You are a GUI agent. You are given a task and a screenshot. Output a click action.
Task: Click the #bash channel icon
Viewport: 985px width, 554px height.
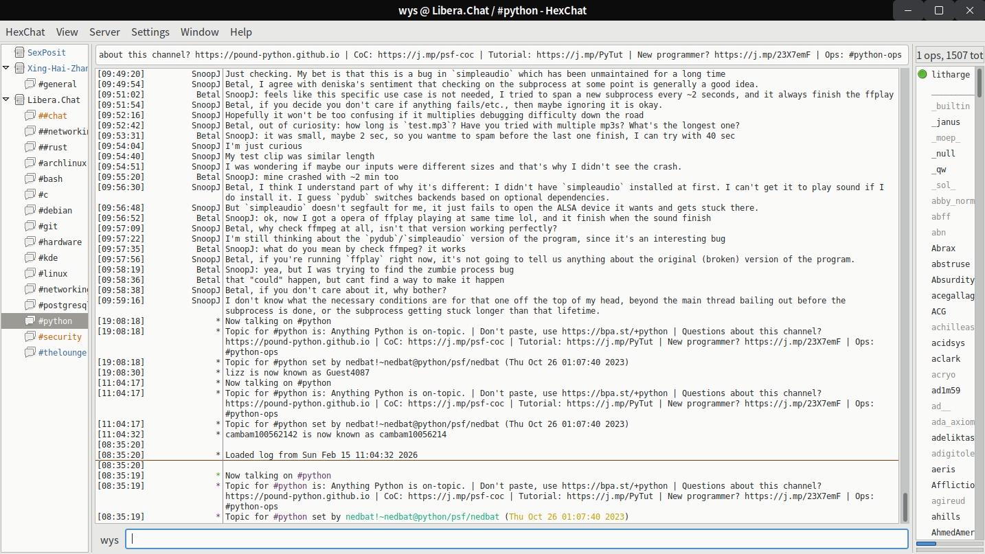click(30, 178)
